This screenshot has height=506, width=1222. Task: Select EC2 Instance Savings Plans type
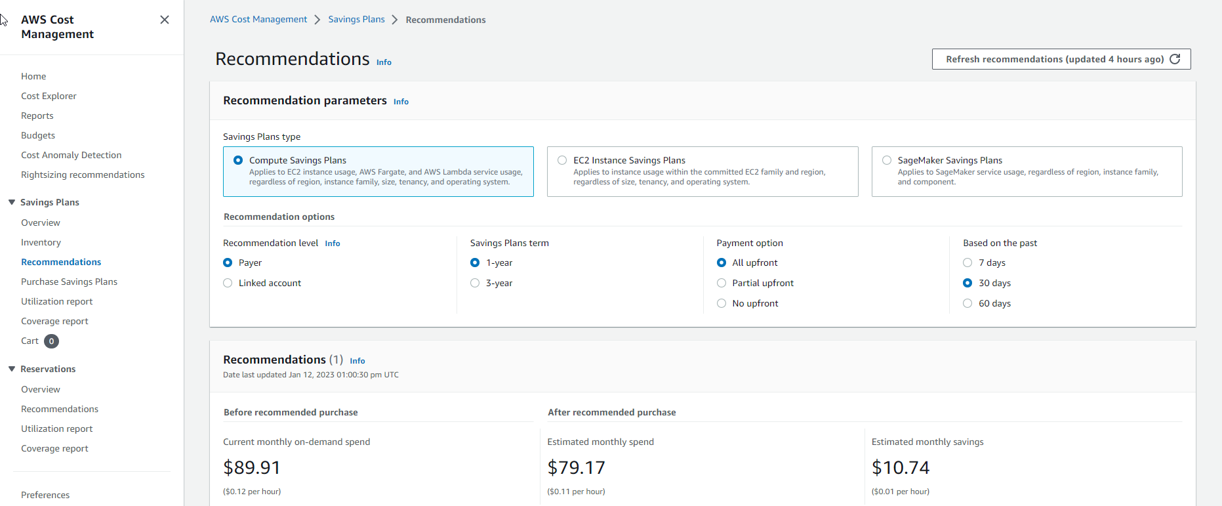[x=703, y=171]
